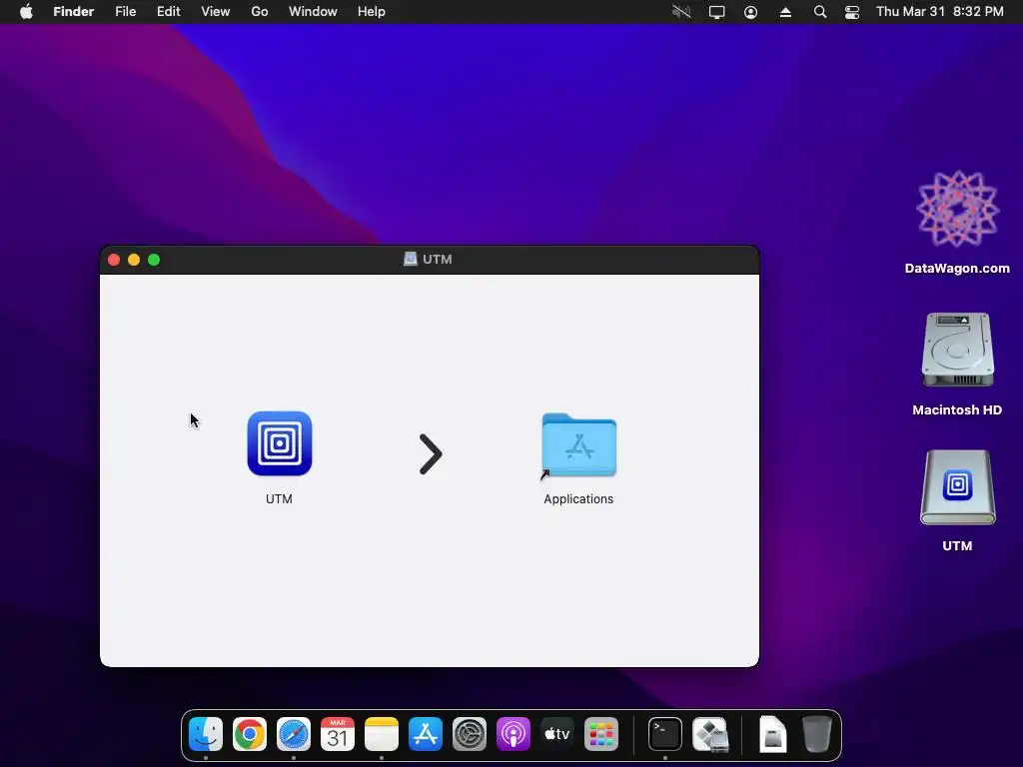Open the Edit menu

[168, 12]
